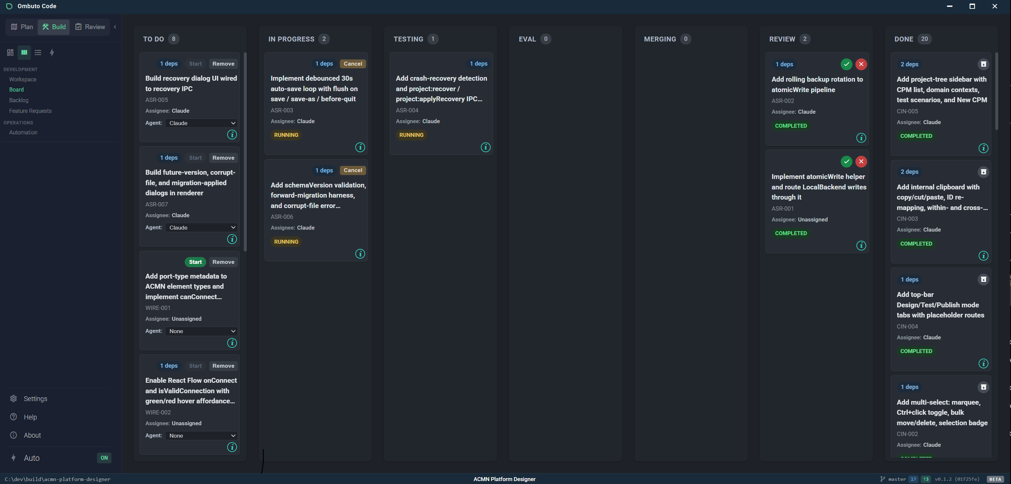The image size is (1011, 484).
Task: Remove the ASR-005 card
Action: pyautogui.click(x=223, y=64)
